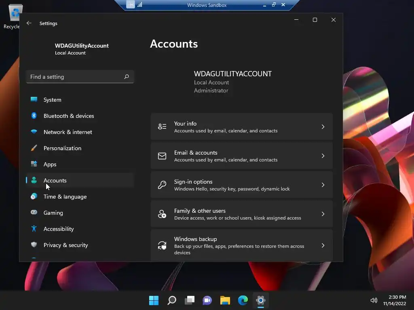The height and width of the screenshot is (310, 414).
Task: Open the Sign-in options row
Action: pos(242,185)
